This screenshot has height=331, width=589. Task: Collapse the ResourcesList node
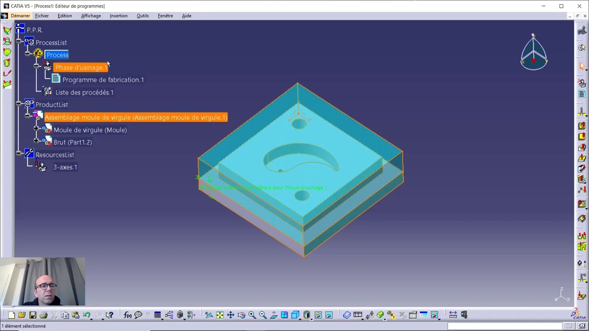[x=19, y=153]
